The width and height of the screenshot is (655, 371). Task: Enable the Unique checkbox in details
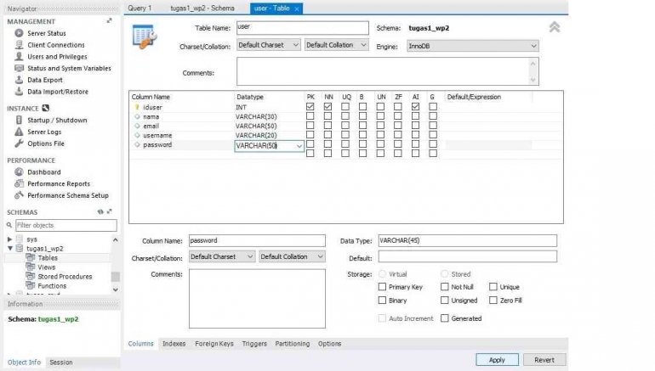click(x=493, y=286)
